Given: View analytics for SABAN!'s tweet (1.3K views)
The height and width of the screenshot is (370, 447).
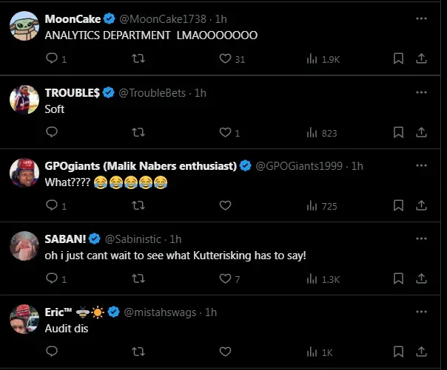Looking at the screenshot, I should 323,279.
